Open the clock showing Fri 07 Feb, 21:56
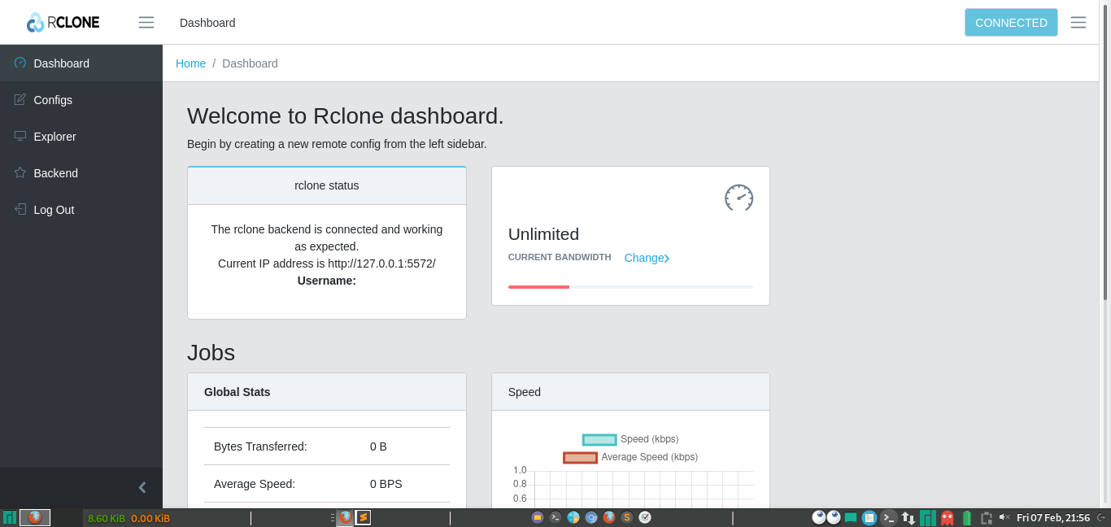1111x527 pixels. [x=1053, y=517]
